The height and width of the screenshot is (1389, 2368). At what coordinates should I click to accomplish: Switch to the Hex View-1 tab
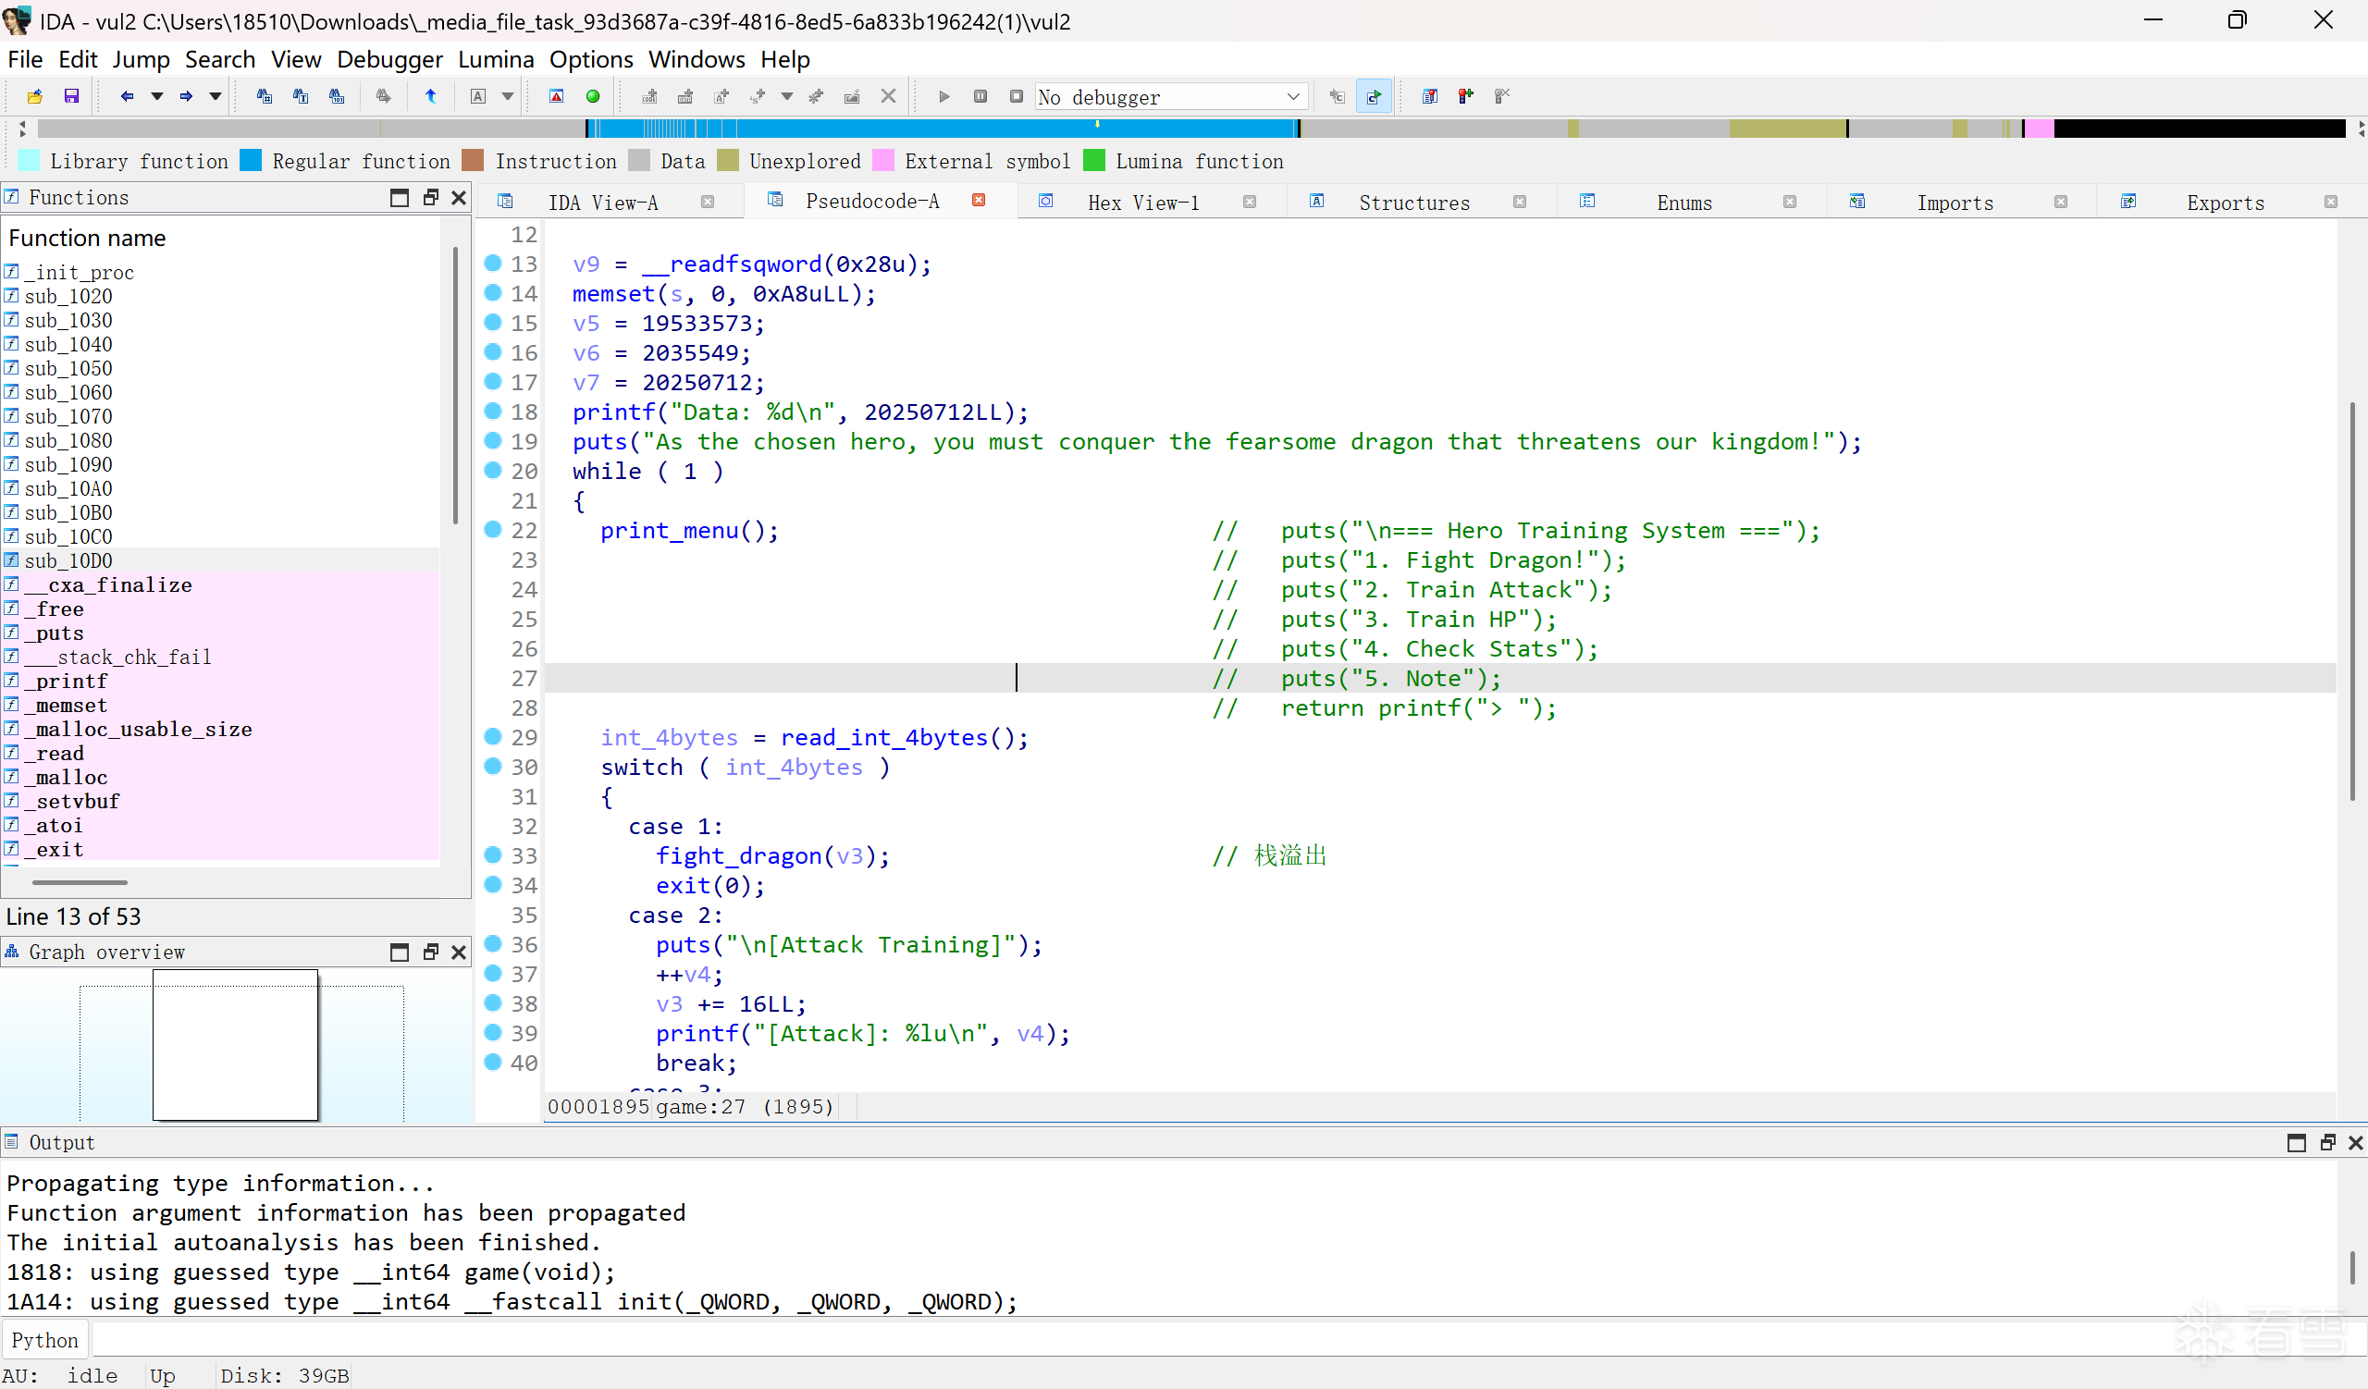point(1142,202)
